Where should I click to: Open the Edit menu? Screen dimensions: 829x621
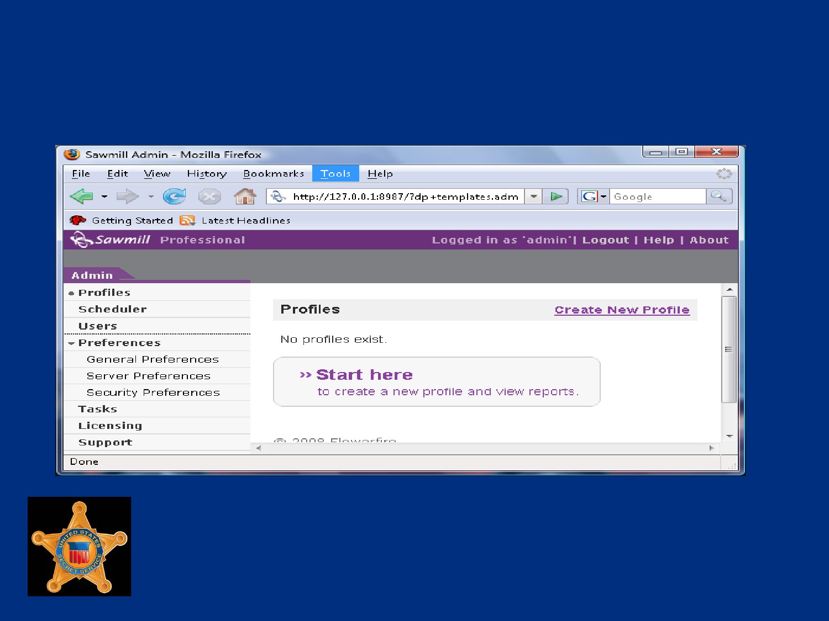point(117,174)
